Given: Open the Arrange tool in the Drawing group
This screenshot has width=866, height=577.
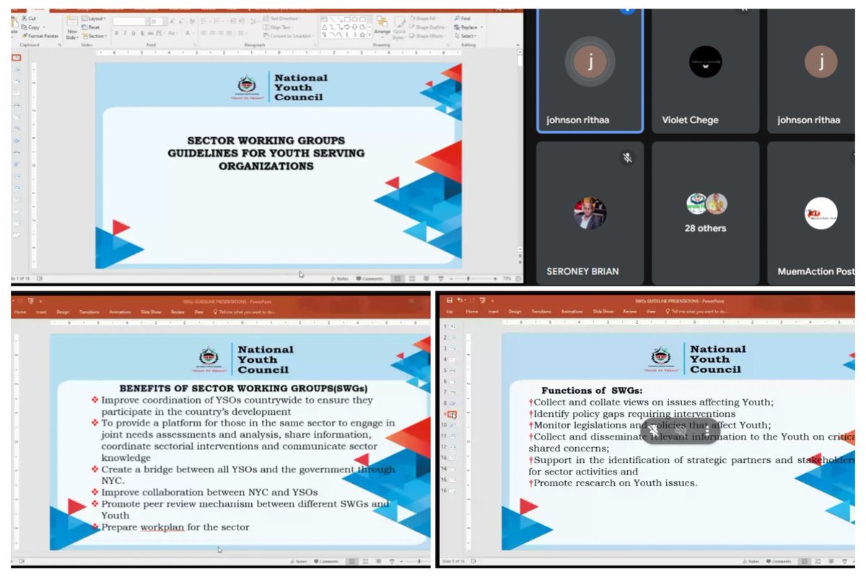Looking at the screenshot, I should coord(382,28).
